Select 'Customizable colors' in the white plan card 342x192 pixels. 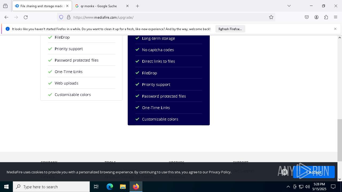[73, 95]
